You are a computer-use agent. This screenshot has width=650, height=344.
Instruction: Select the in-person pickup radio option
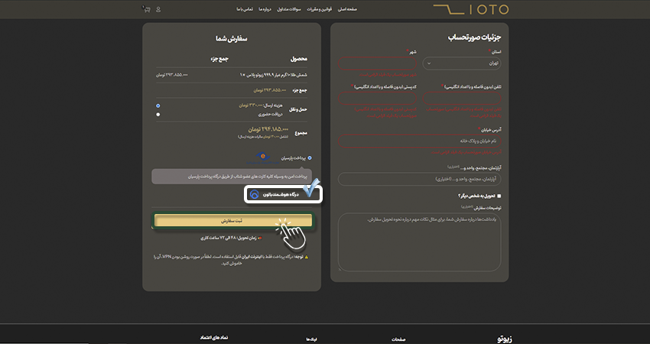[x=158, y=115]
